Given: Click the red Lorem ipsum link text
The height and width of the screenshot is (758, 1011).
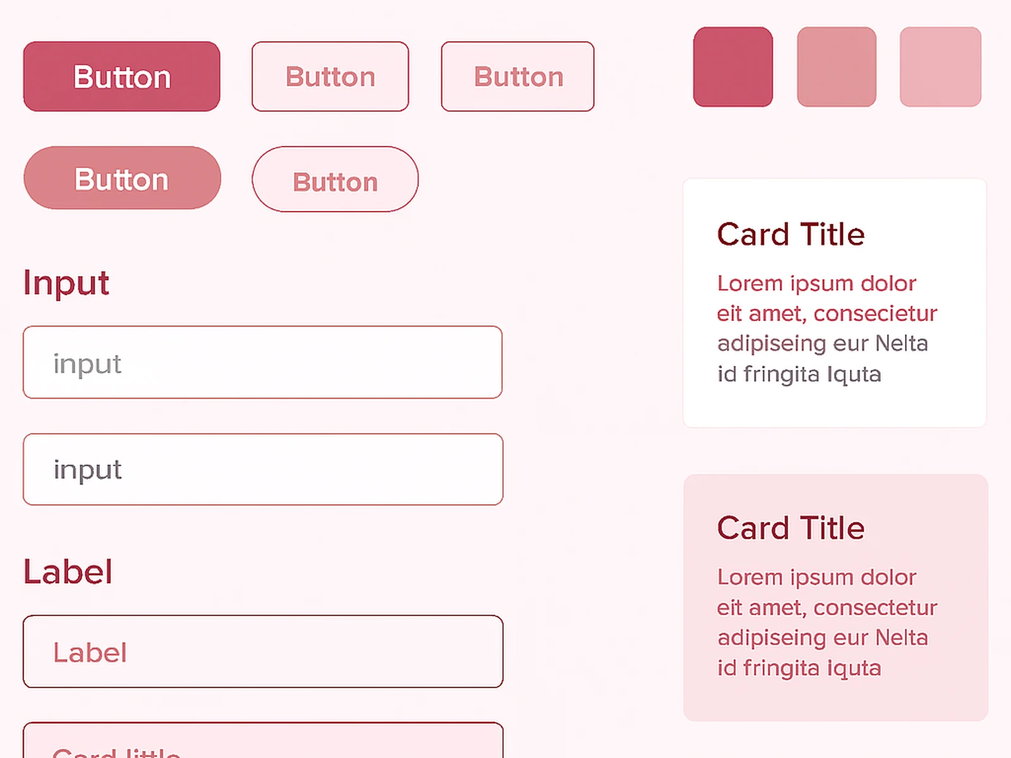Looking at the screenshot, I should pos(816,283).
